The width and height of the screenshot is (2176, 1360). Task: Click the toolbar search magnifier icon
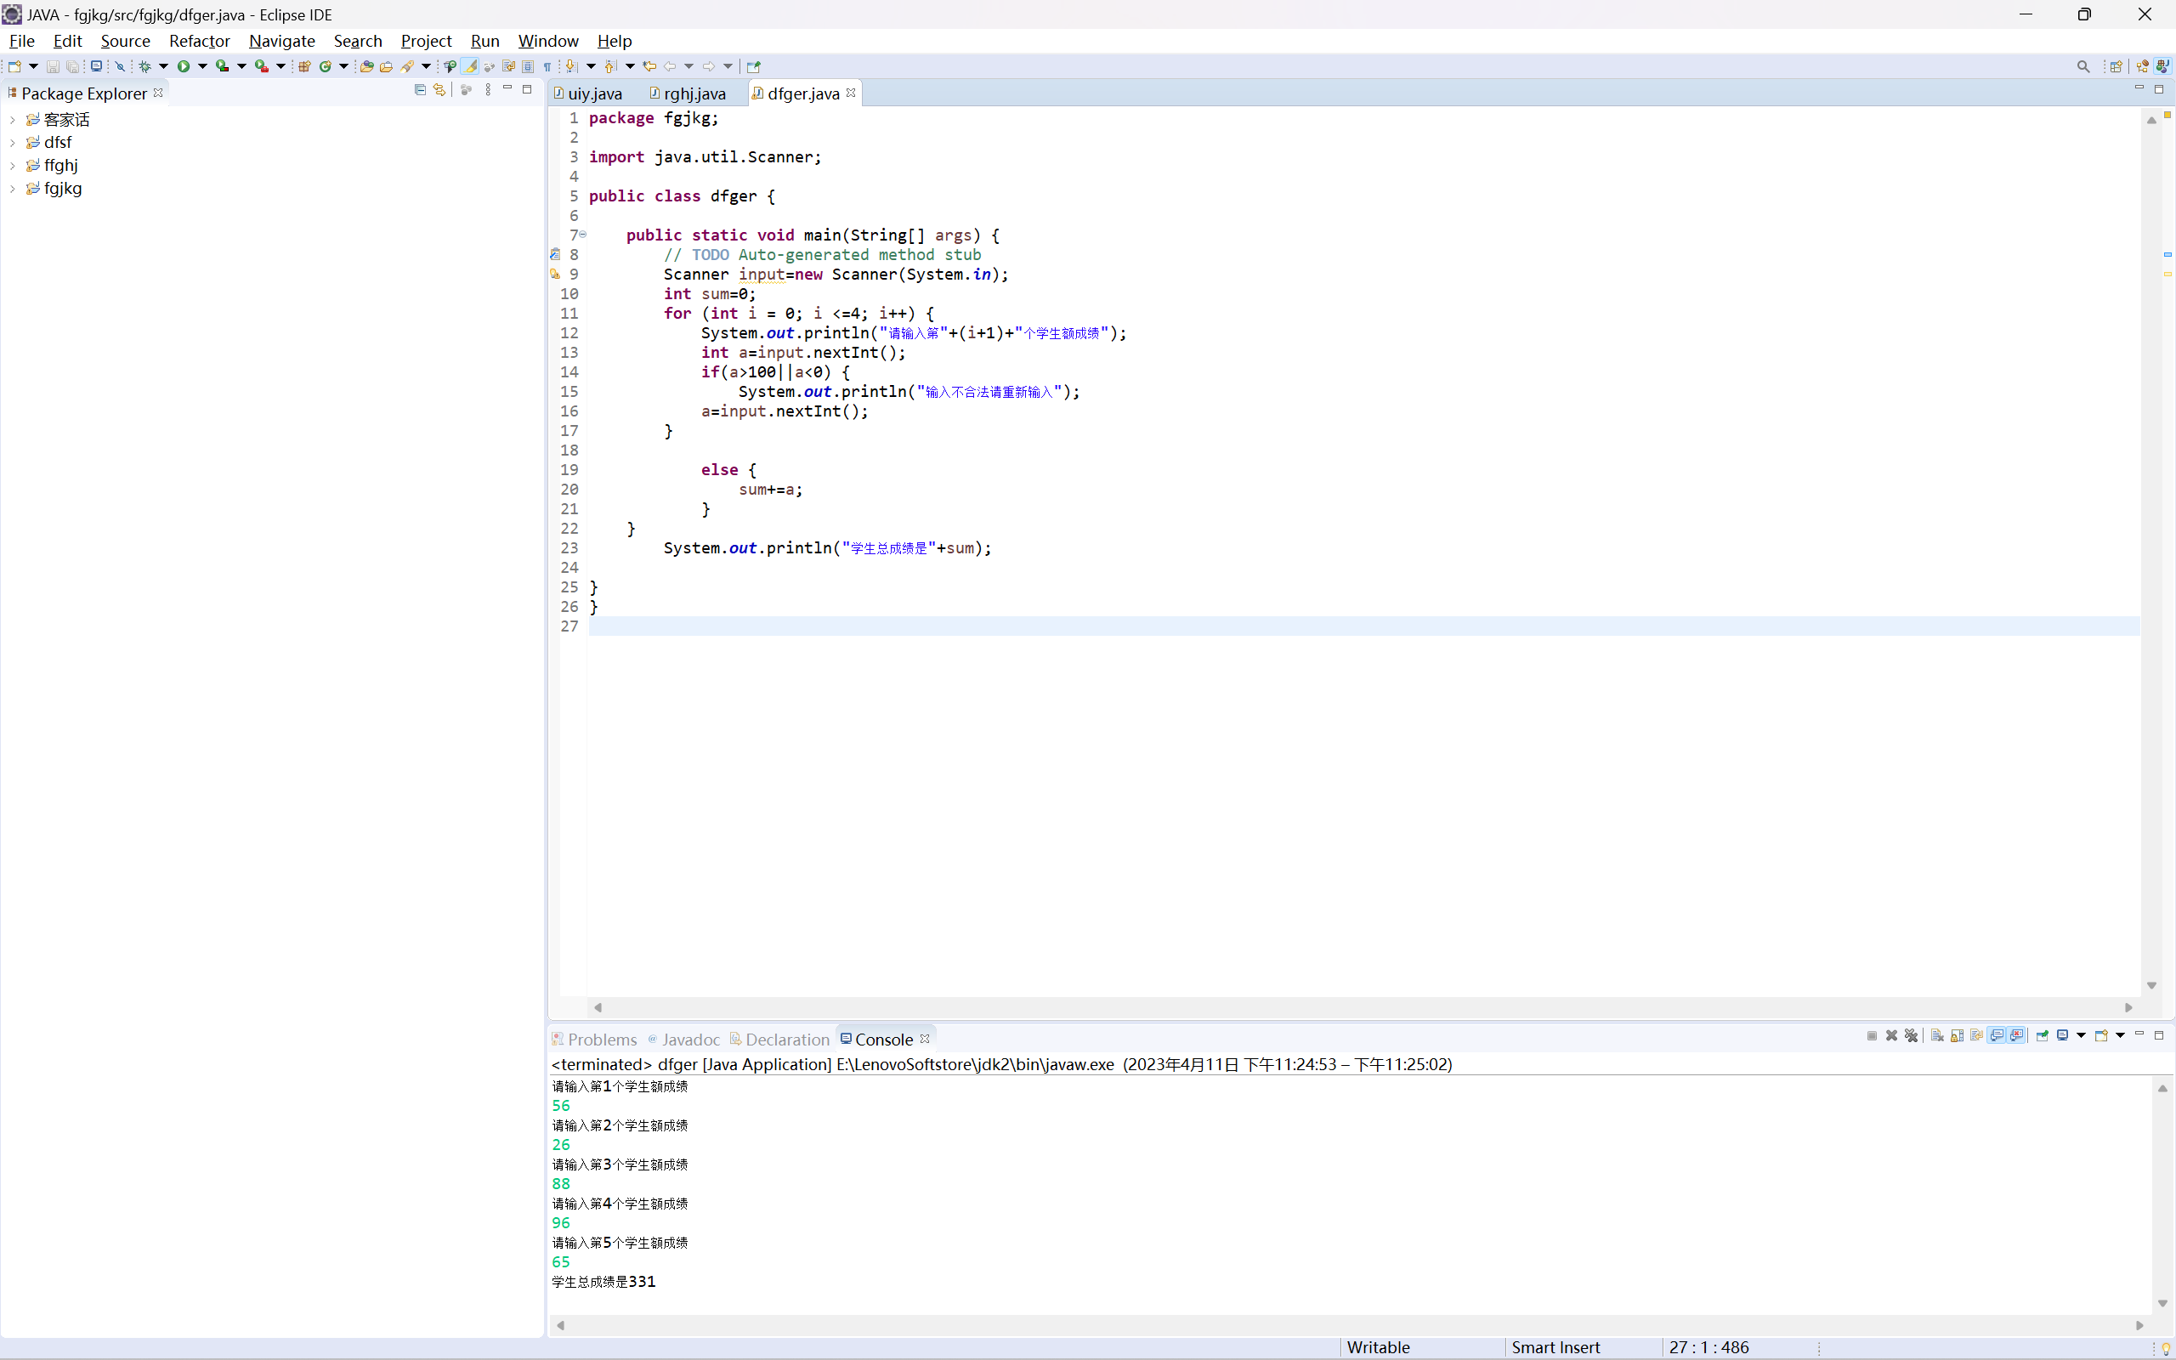[2082, 66]
